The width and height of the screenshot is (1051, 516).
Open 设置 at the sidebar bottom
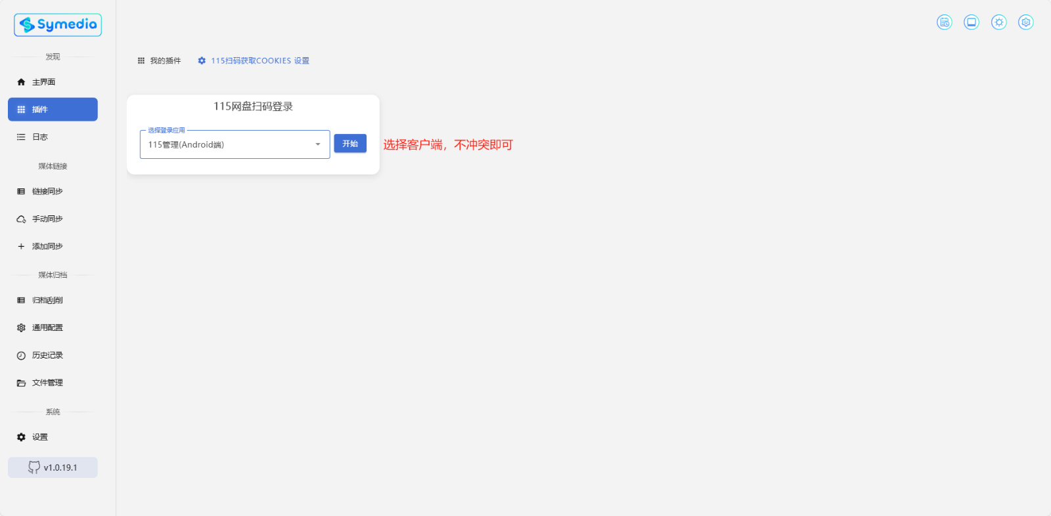click(53, 437)
